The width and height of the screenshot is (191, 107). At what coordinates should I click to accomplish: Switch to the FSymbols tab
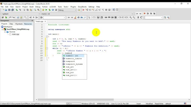coord(19,24)
